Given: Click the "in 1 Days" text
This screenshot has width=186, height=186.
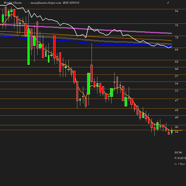Looking at the screenshot, I should tap(180, 164).
